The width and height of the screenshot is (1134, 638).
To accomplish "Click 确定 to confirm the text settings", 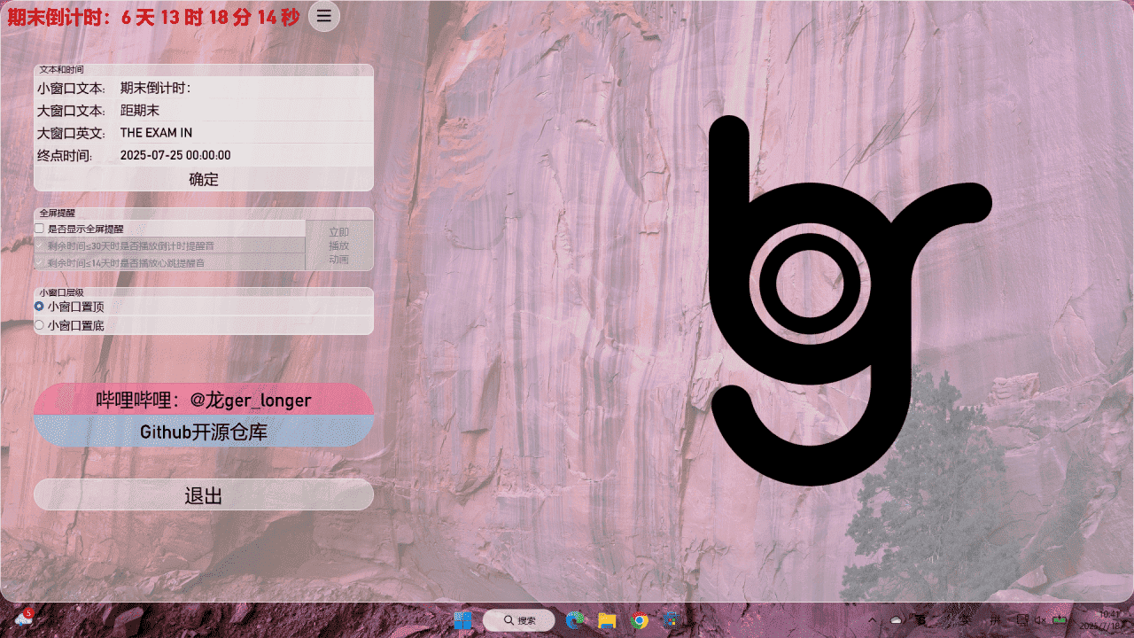I will pyautogui.click(x=203, y=179).
